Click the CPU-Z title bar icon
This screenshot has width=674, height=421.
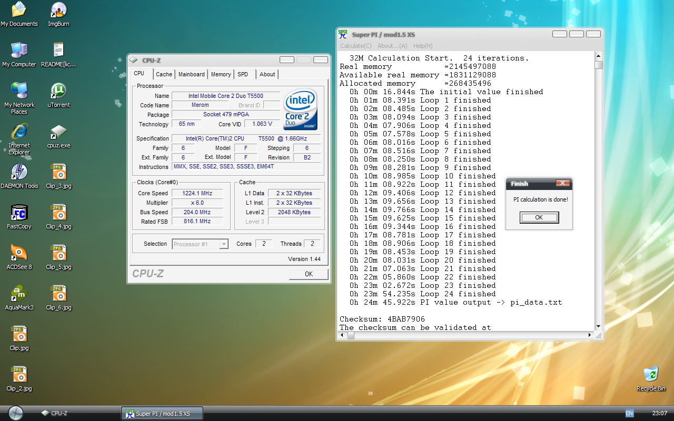tap(134, 60)
